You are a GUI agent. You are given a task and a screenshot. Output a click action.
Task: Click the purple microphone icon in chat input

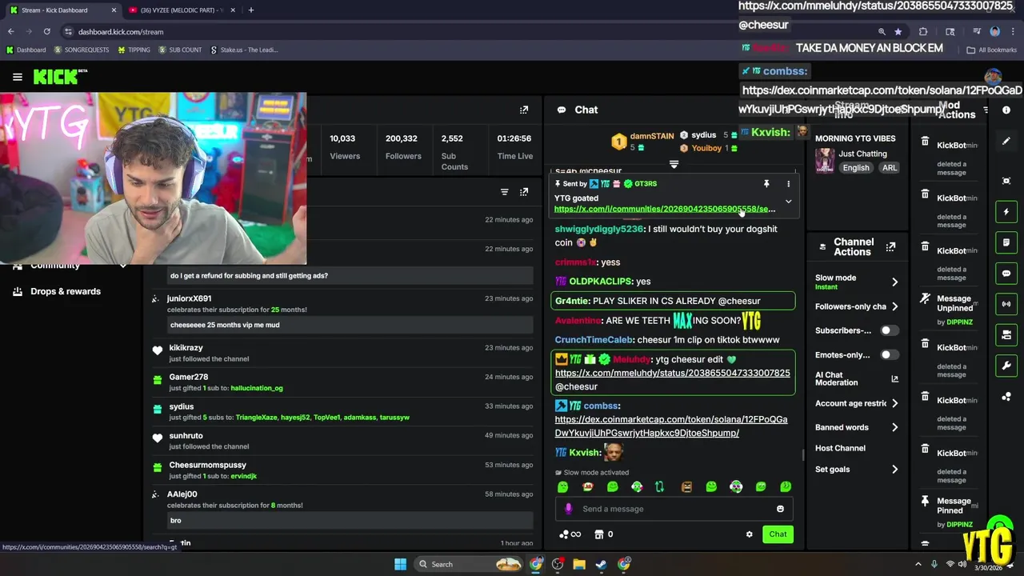point(569,509)
